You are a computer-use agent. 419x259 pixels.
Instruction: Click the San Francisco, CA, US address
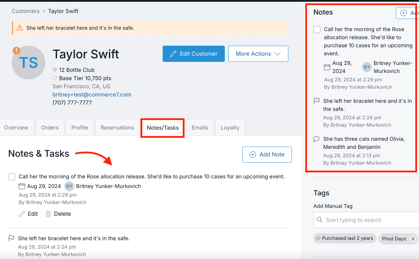(81, 86)
